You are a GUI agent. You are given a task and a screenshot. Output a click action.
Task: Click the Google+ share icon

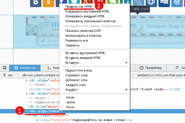click(x=87, y=2)
